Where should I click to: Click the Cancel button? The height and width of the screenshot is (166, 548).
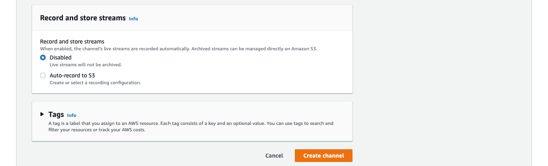pos(274,156)
